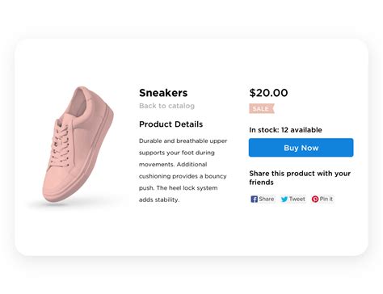Screen dimensions: 383x294
Task: Click the $20.00 price
Action: (x=268, y=93)
